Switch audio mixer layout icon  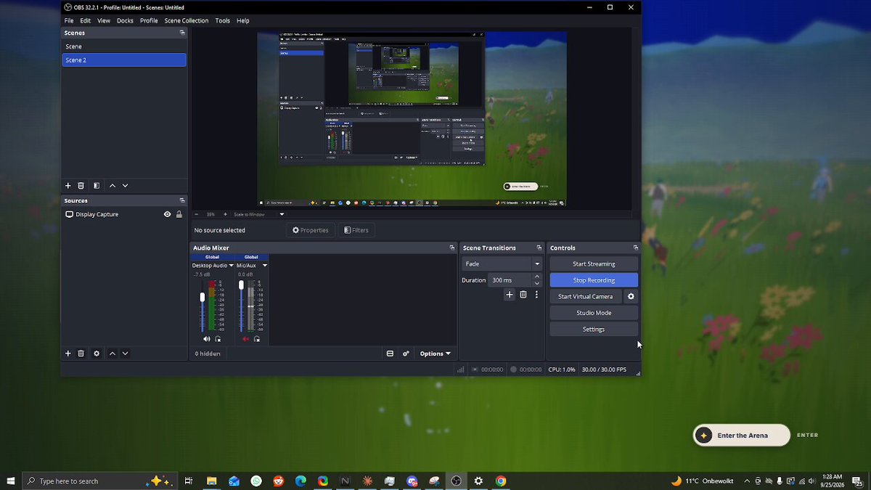390,354
